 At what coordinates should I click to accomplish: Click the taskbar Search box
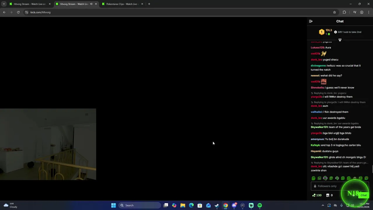coord(140,205)
